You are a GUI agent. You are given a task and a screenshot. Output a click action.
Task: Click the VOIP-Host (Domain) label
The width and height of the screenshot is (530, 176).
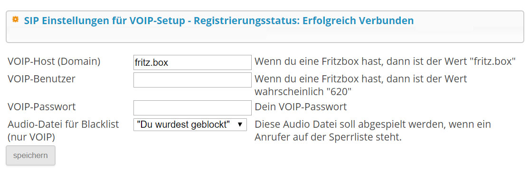(54, 62)
